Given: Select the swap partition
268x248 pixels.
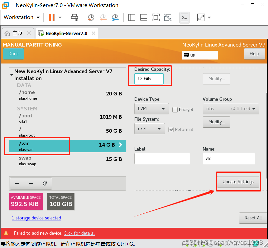Looking at the screenshot, I should 68,160.
